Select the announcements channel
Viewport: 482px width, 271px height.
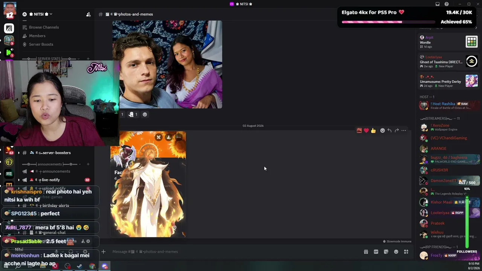pos(56,171)
